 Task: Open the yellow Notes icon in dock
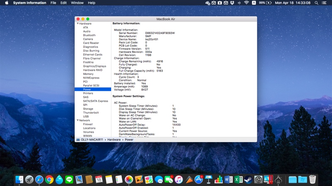tap(109, 180)
